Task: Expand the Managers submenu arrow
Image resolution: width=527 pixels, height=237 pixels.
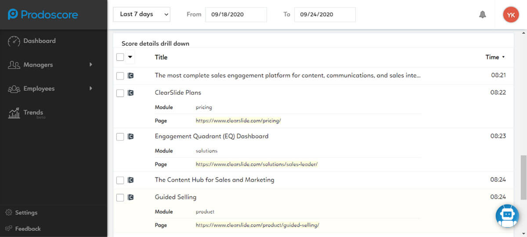Action: pyautogui.click(x=91, y=65)
